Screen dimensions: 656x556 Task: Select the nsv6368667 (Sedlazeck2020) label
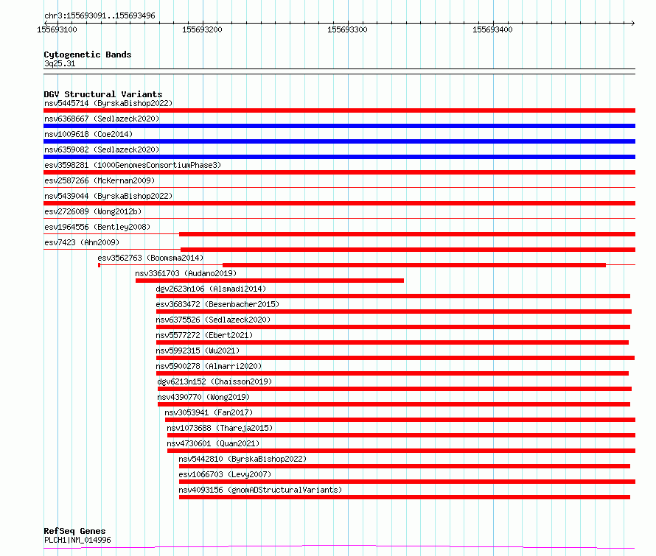click(x=102, y=119)
